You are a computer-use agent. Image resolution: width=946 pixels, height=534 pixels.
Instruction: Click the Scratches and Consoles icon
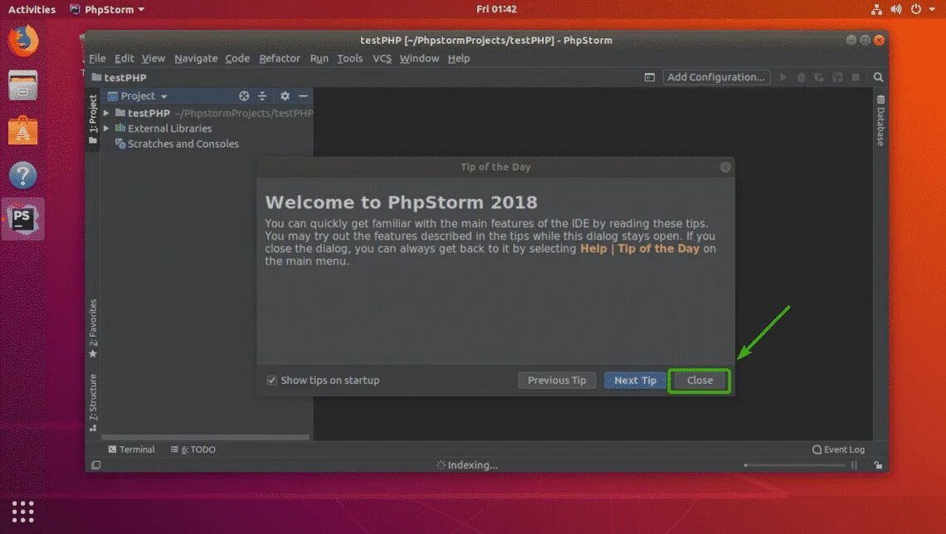(x=120, y=143)
